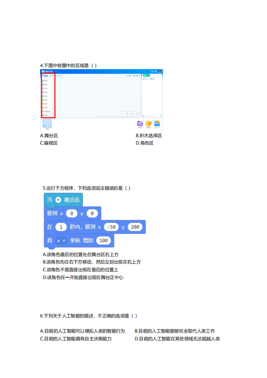Click the undo arrow icon in figure
This screenshot has height=378, width=267.
click(120, 114)
